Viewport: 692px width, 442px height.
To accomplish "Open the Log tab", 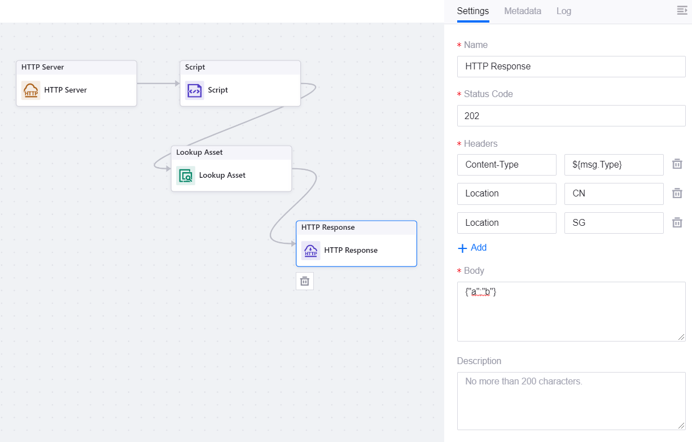I will pos(563,11).
